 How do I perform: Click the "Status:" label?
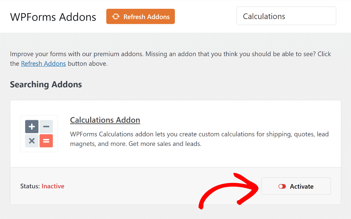(x=30, y=186)
